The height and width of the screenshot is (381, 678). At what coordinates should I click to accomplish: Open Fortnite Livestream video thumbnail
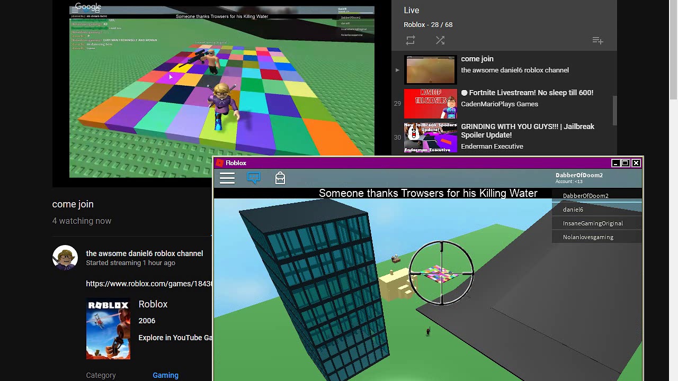(430, 104)
